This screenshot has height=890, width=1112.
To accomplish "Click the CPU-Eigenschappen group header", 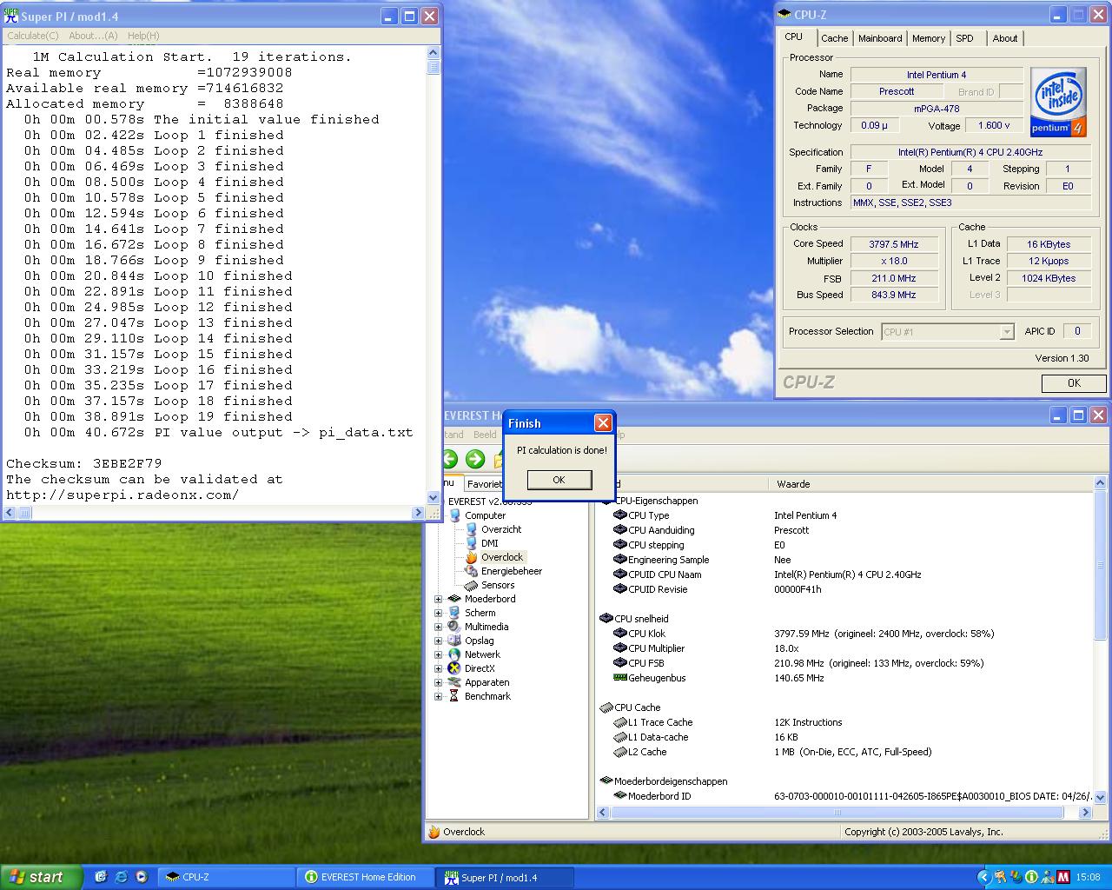I will [656, 501].
